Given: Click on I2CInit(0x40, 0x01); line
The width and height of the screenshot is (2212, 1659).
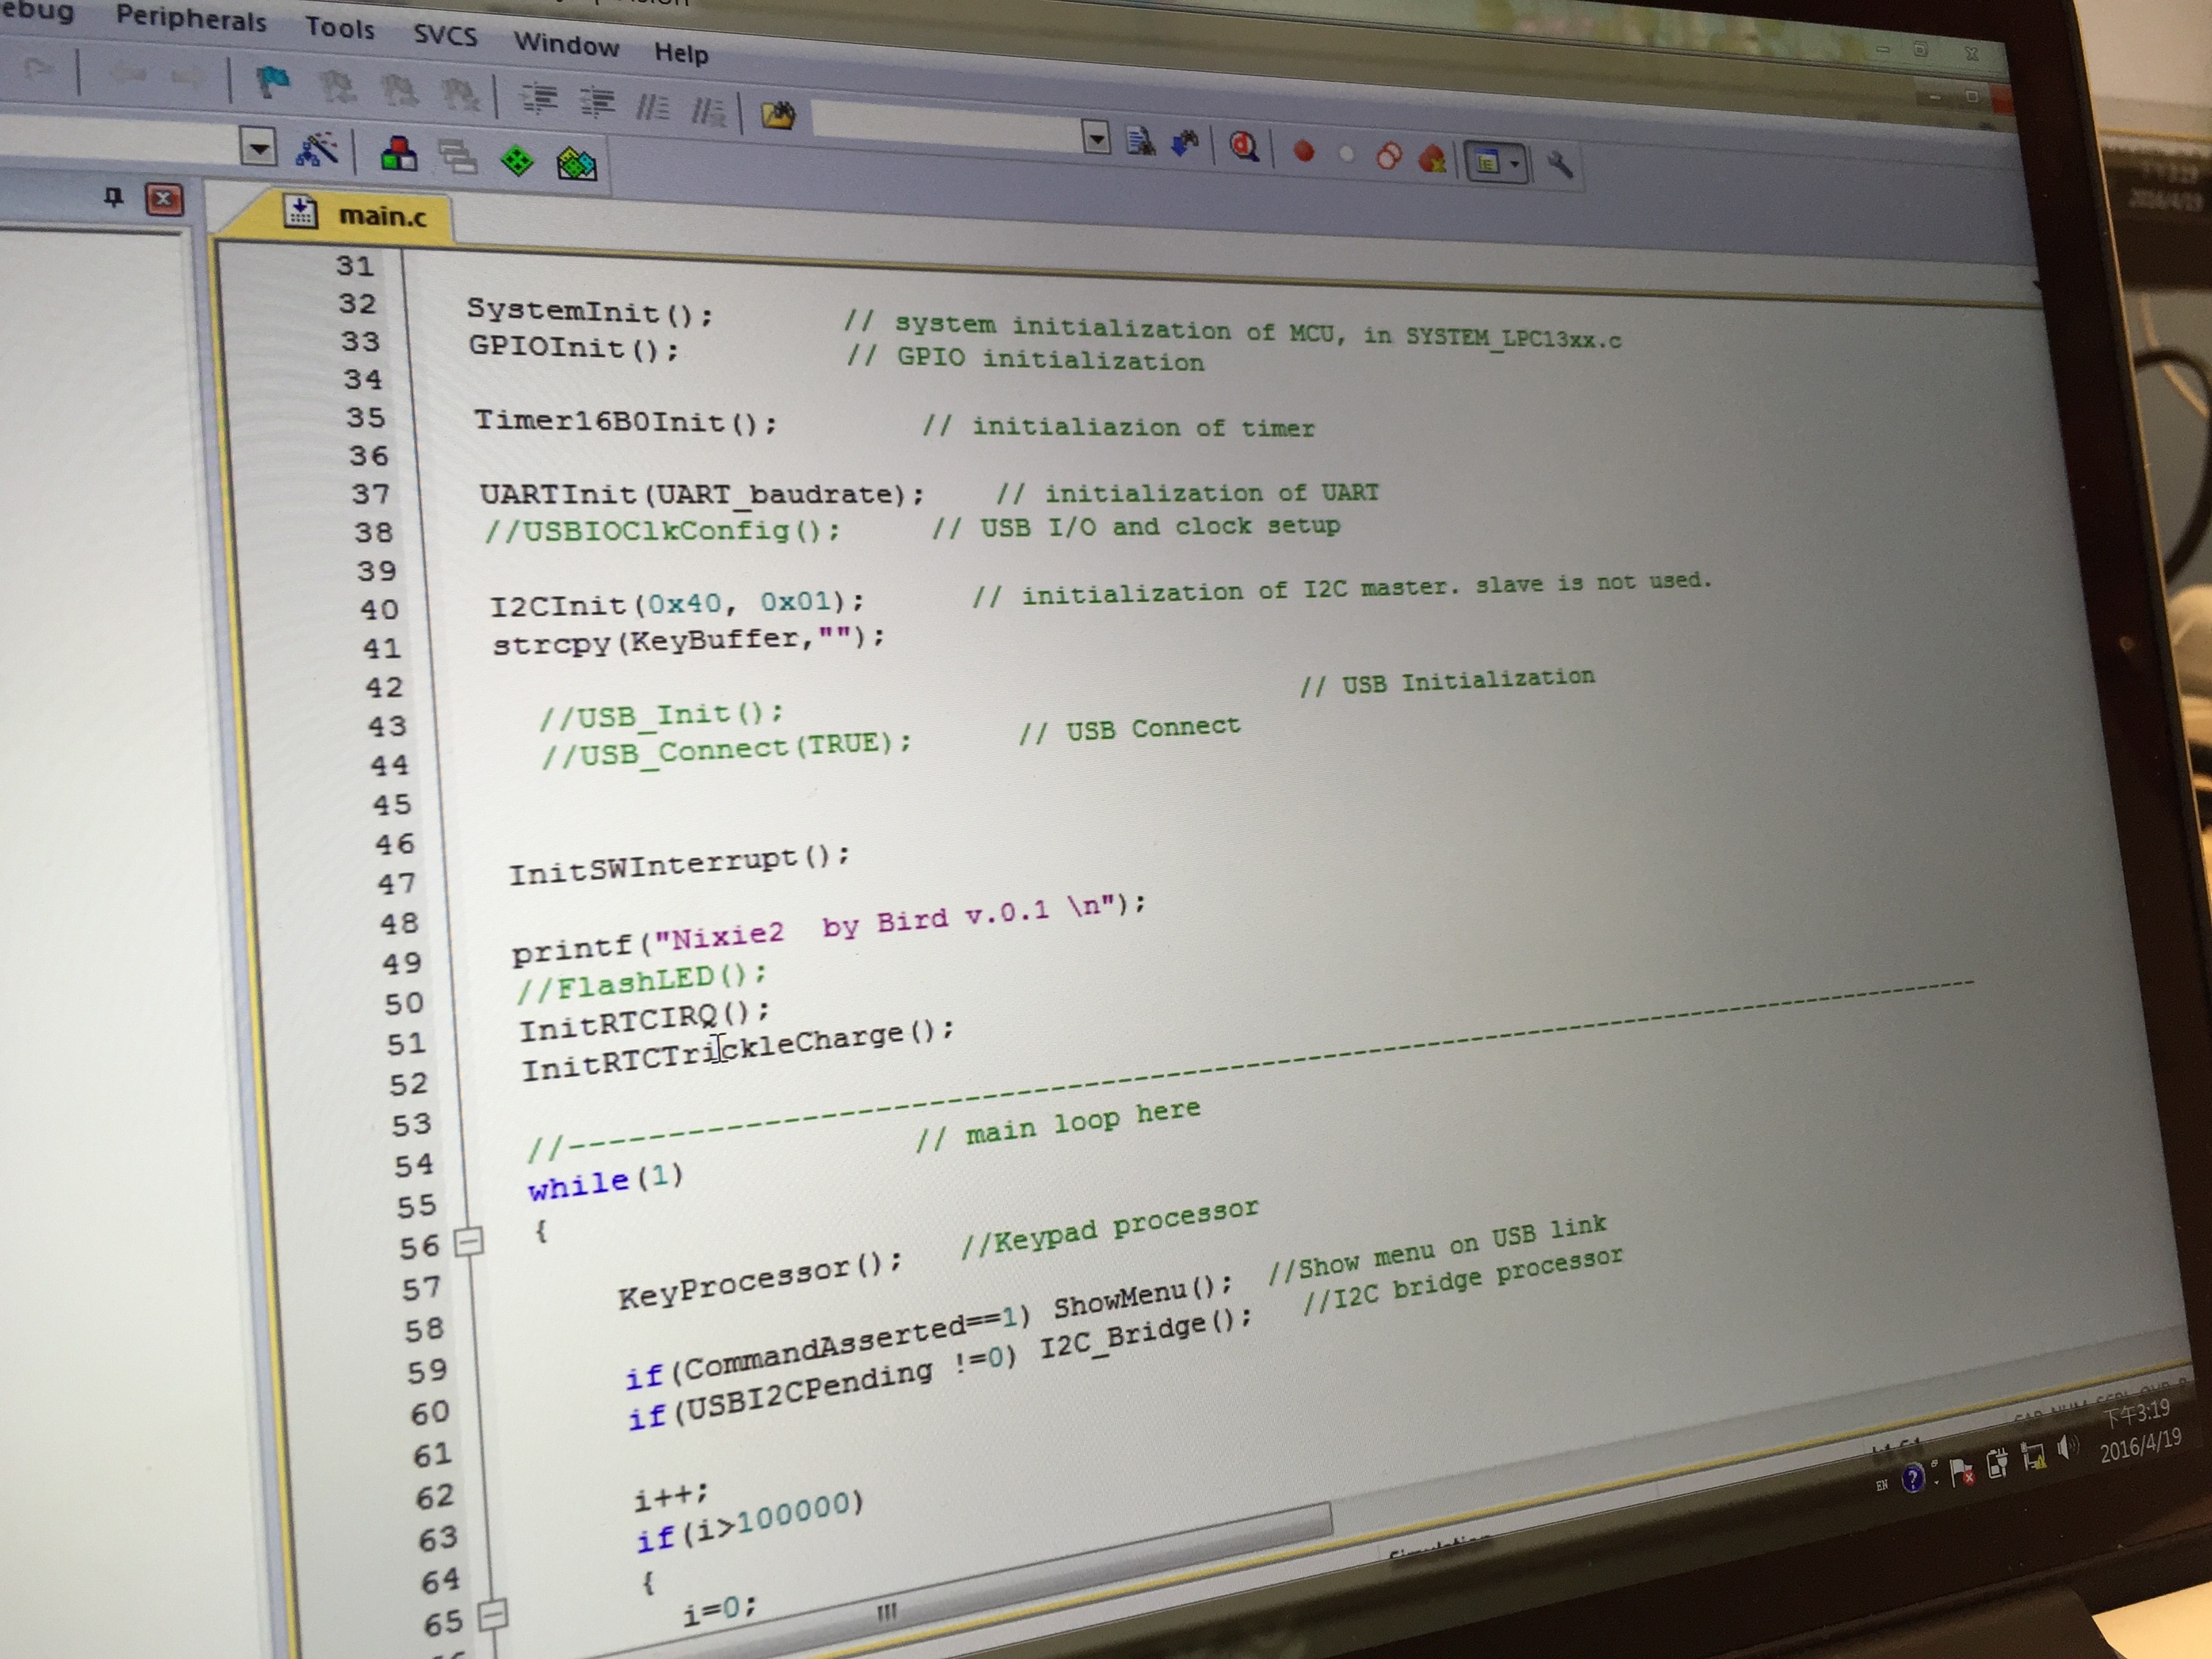Looking at the screenshot, I should coord(677,604).
